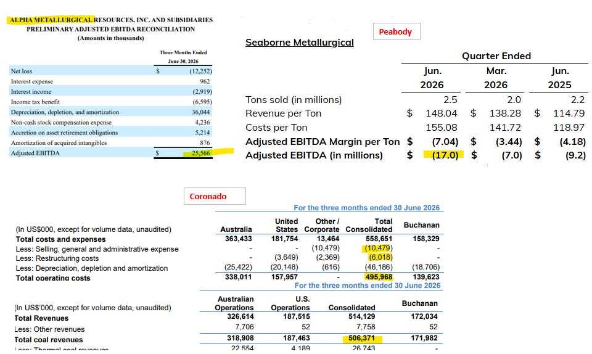Select Peabody's Quarter Ended header
The height and width of the screenshot is (354, 592).
click(x=496, y=56)
